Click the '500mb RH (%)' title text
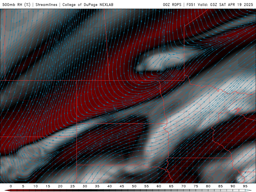 [16, 4]
